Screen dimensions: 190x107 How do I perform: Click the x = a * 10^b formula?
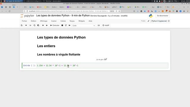point(102,59)
